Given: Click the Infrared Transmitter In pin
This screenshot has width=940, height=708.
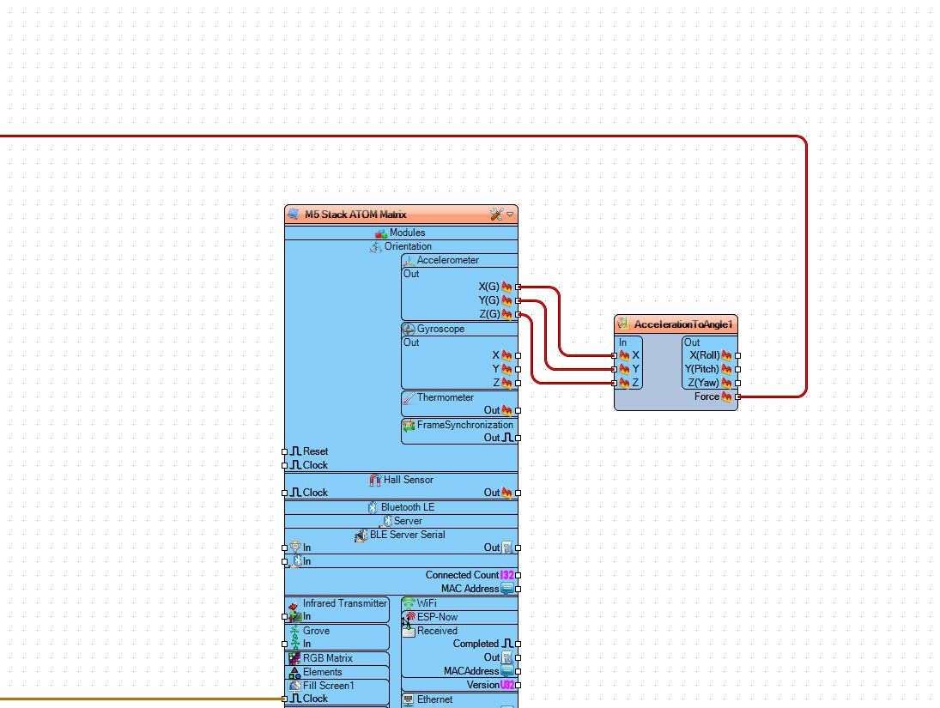Looking at the screenshot, I should coord(285,617).
